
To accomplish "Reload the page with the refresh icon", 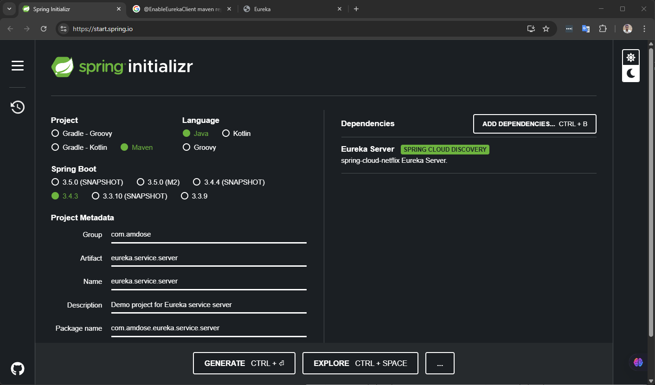I will pos(44,29).
